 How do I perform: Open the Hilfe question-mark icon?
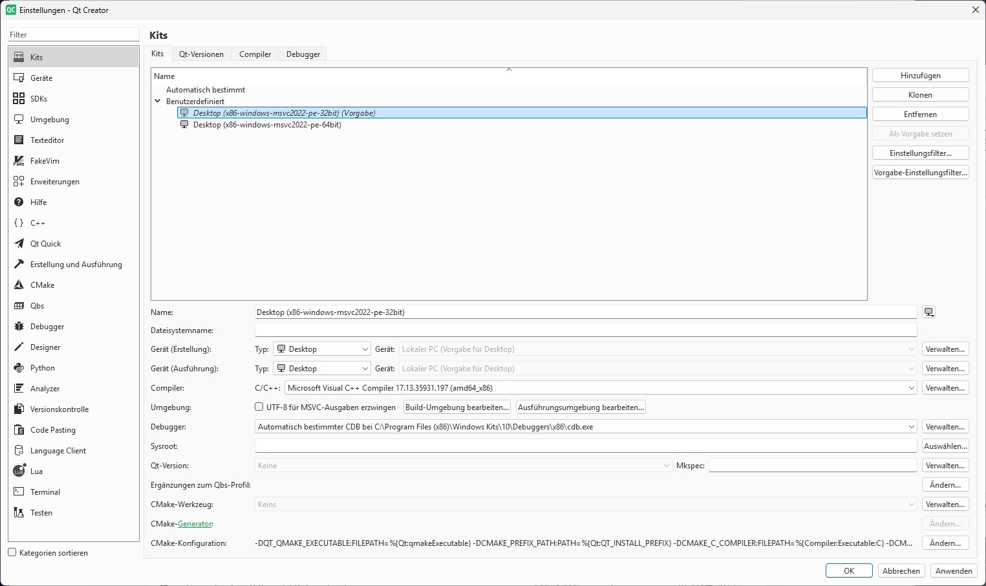click(x=19, y=202)
